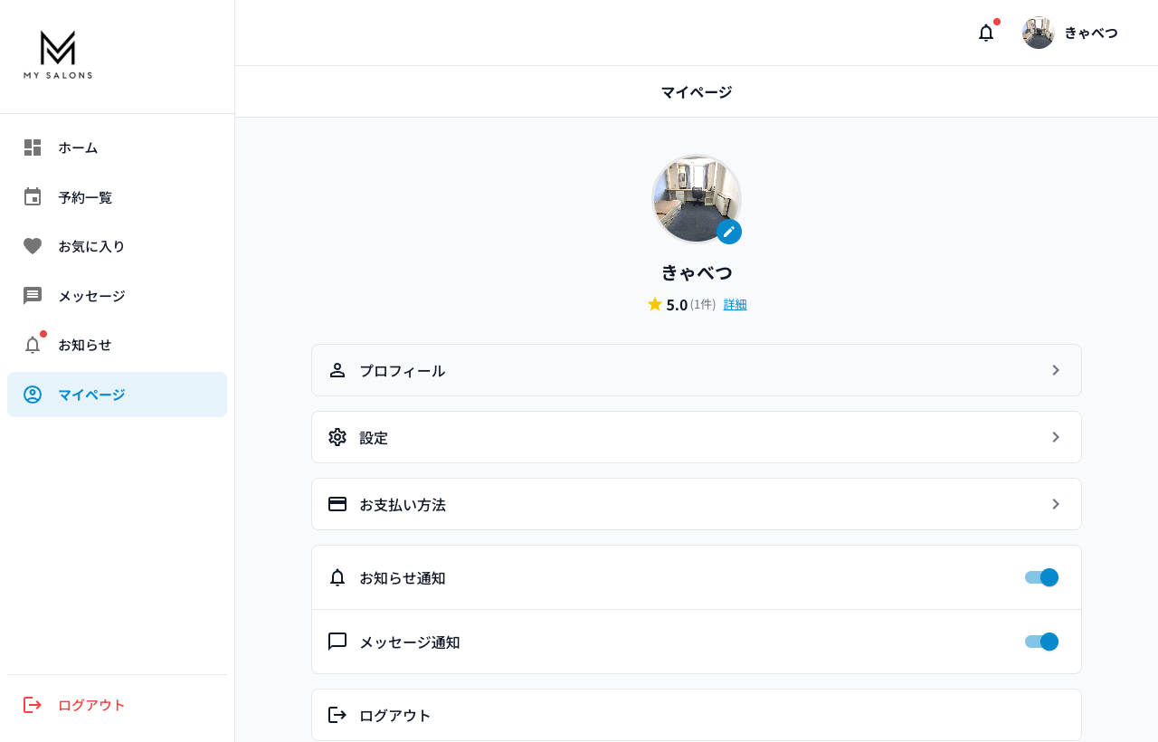This screenshot has width=1158, height=742.
Task: Expand プロフィール row via its chevron
Action: (1056, 370)
